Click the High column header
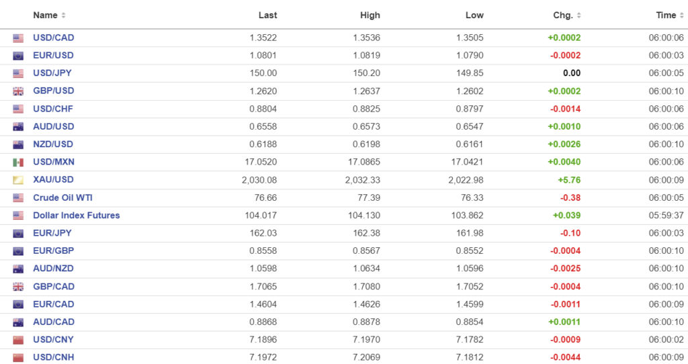This screenshot has width=688, height=364. 370,15
